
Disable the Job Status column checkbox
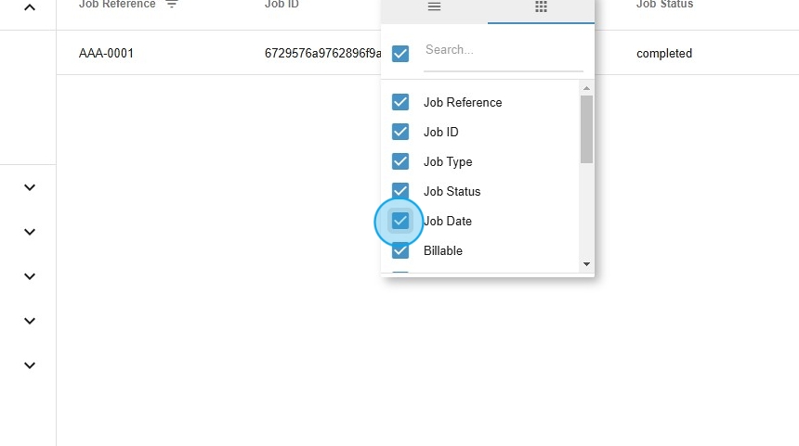click(x=400, y=191)
